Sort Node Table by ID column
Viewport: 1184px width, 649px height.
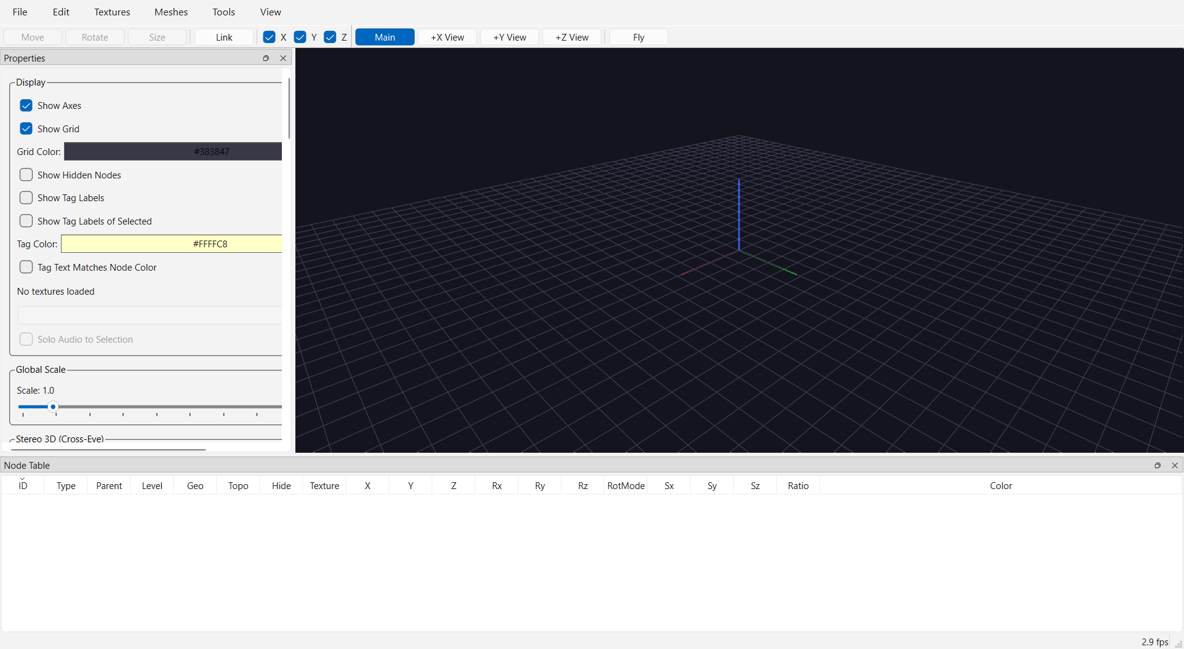click(x=23, y=485)
